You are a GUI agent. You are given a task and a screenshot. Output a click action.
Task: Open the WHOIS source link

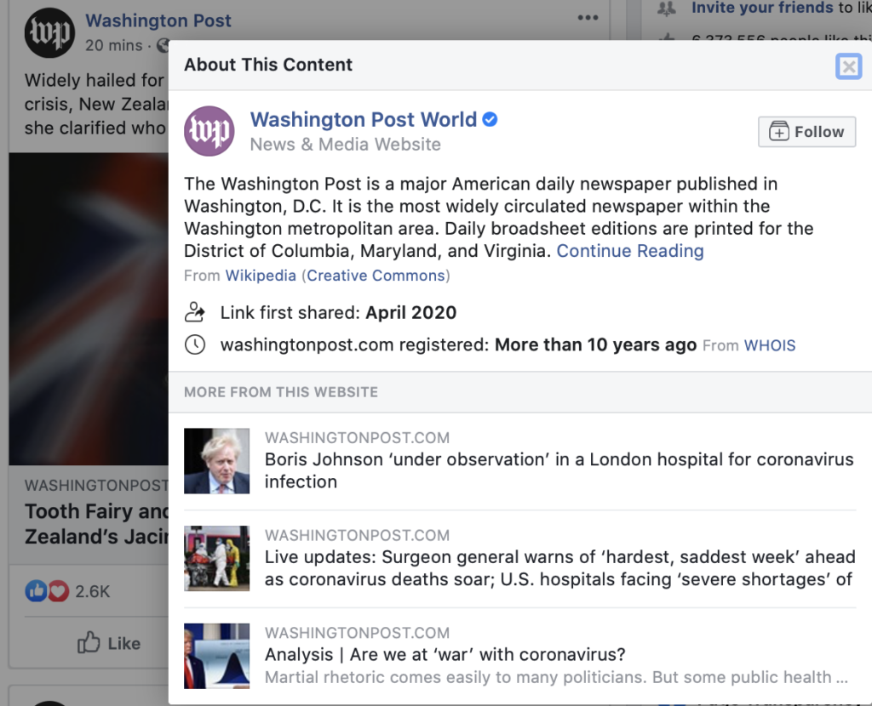click(x=770, y=345)
